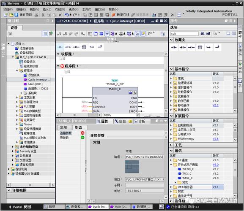This screenshot has height=211, width=244.
Task: Click search up icon in instructions options
Action: coord(208,33)
